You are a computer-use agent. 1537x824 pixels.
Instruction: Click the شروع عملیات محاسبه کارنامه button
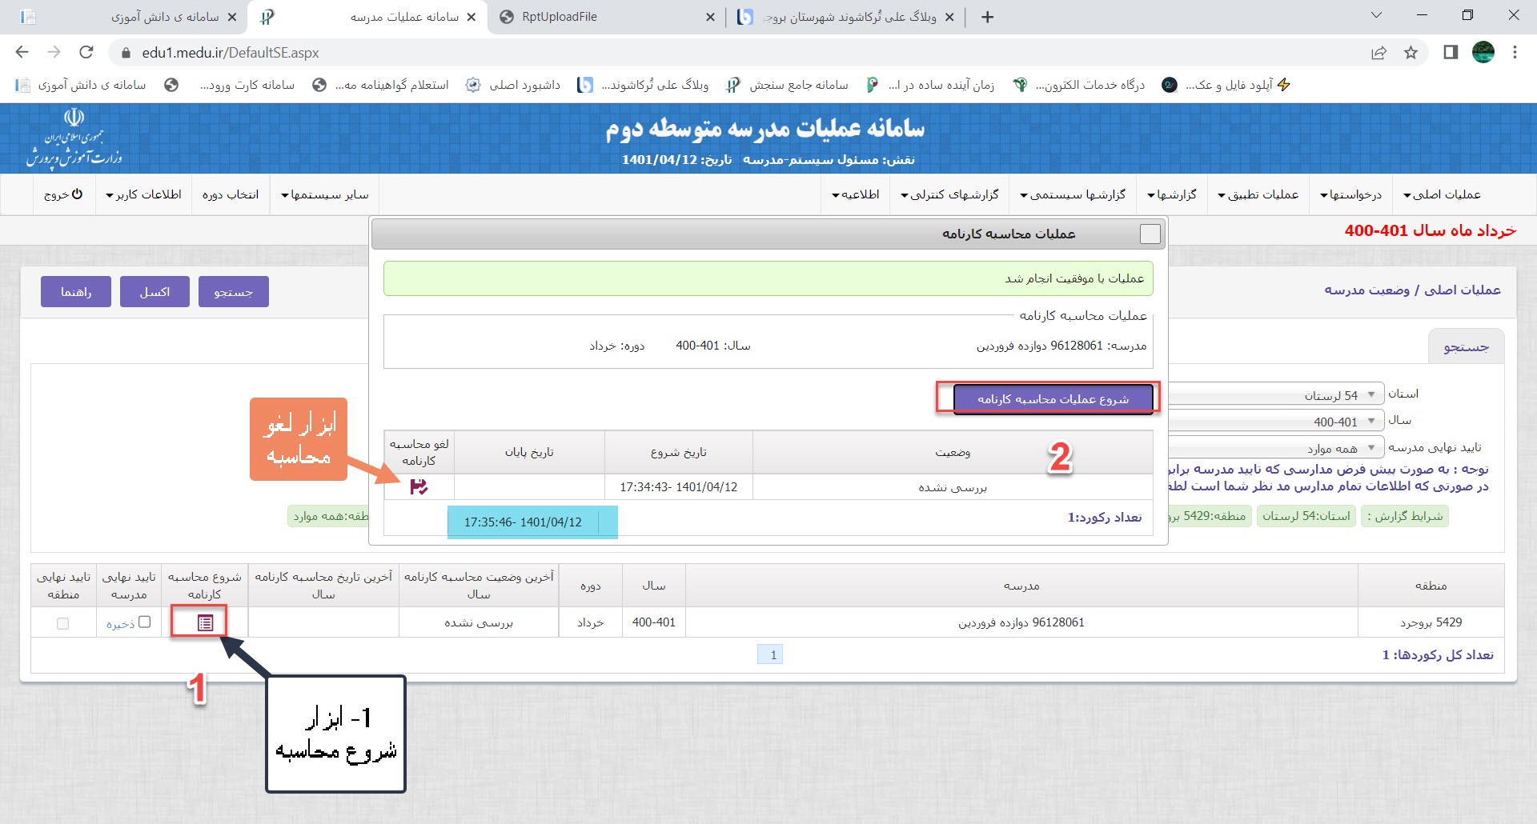pos(1053,398)
